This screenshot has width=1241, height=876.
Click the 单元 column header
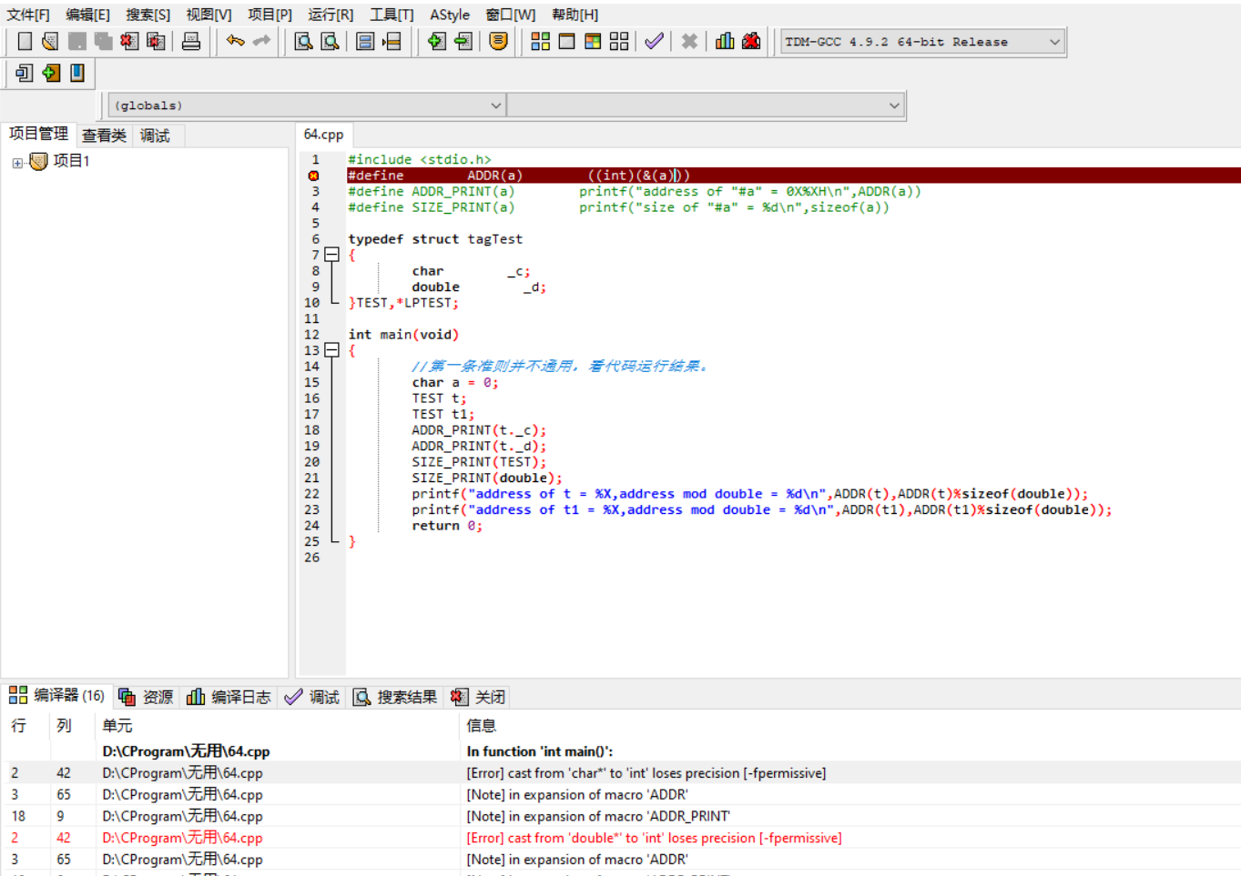[277, 726]
